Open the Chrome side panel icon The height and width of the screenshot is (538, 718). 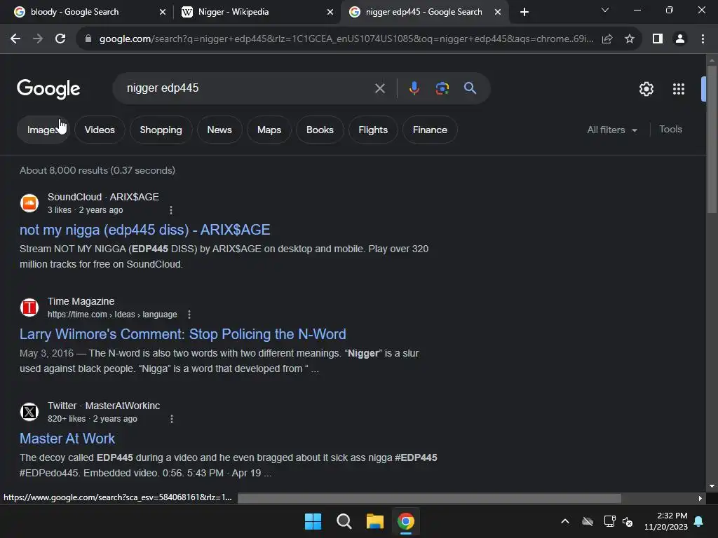point(658,39)
